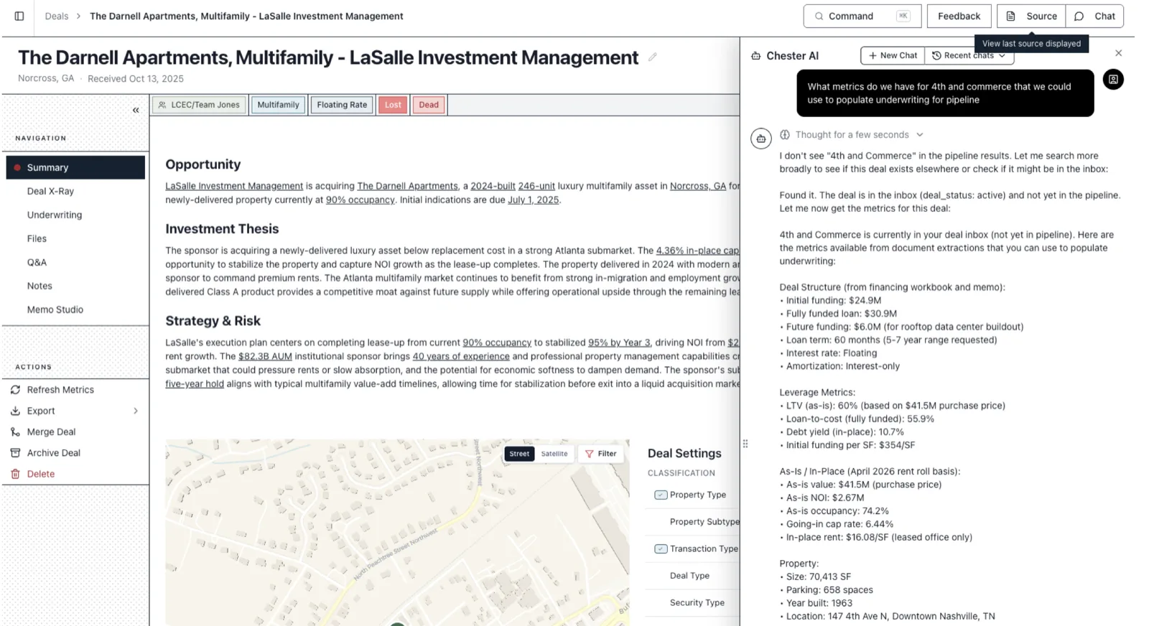The width and height of the screenshot is (1149, 626).
Task: Click the 246-unit link
Action: pyautogui.click(x=536, y=186)
